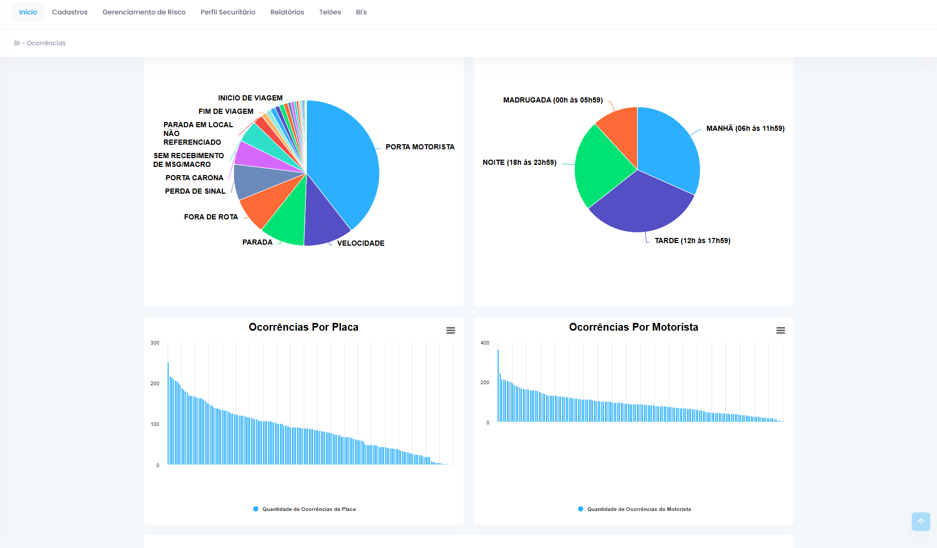Viewport: 937px width, 548px height.
Task: Click the INICIO DE VIAGEM label
Action: [x=250, y=98]
